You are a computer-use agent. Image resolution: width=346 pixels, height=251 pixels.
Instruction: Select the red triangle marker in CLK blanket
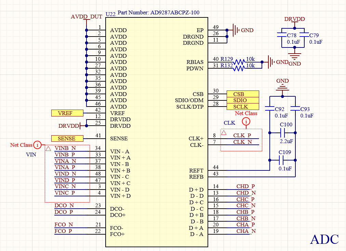point(224,133)
